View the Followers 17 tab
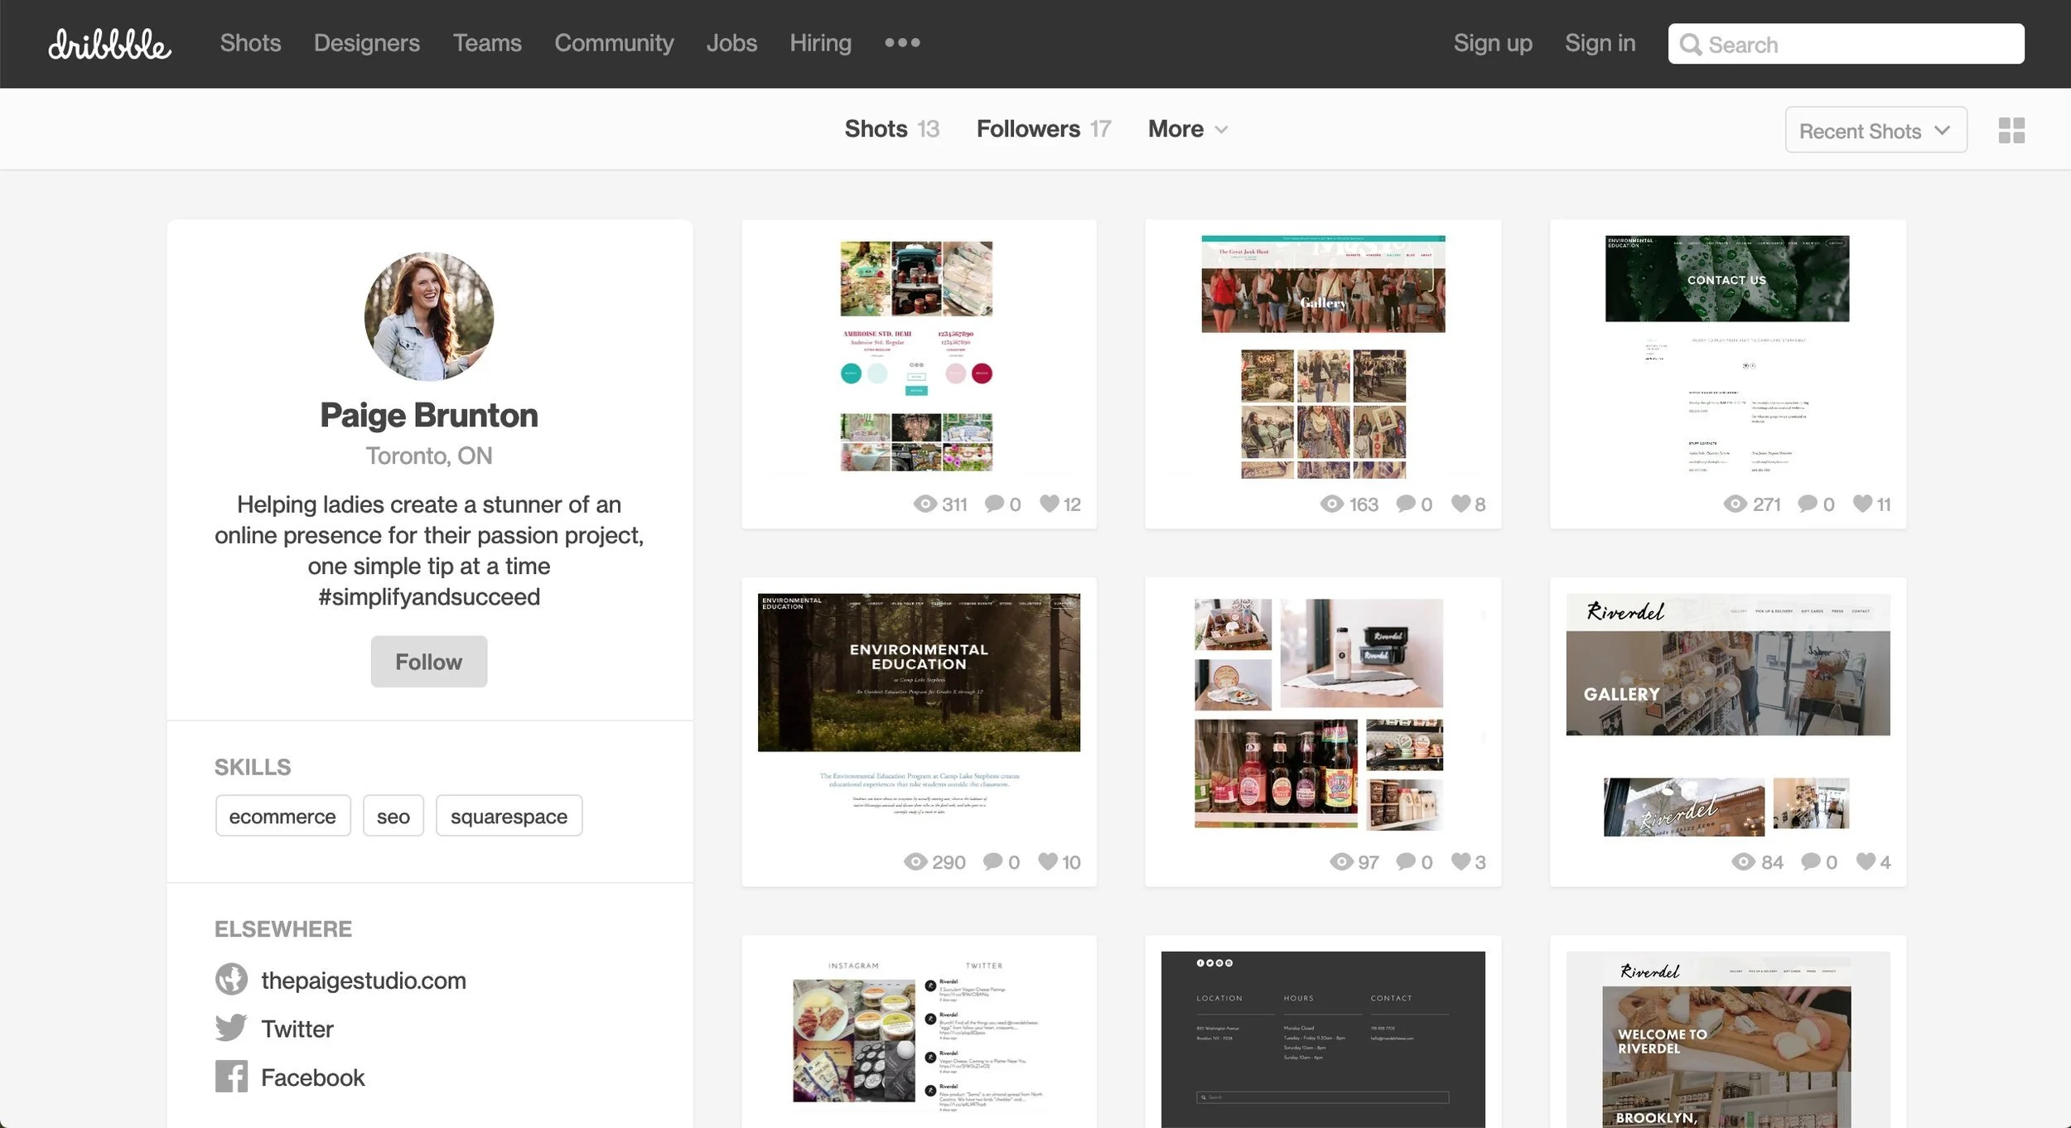 1043,129
